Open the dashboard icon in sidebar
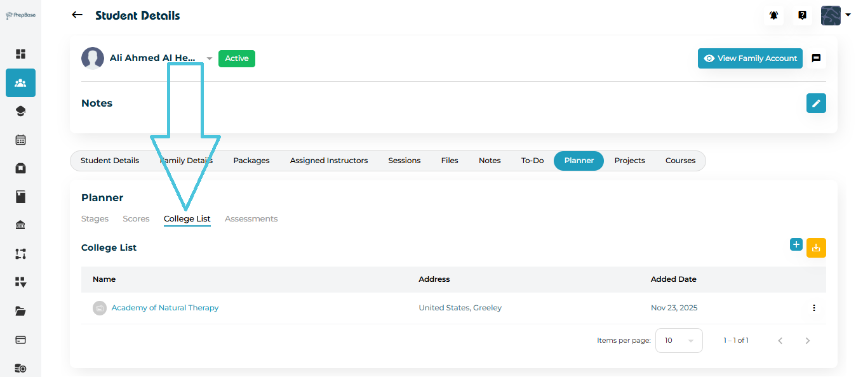The image size is (863, 377). 20,54
